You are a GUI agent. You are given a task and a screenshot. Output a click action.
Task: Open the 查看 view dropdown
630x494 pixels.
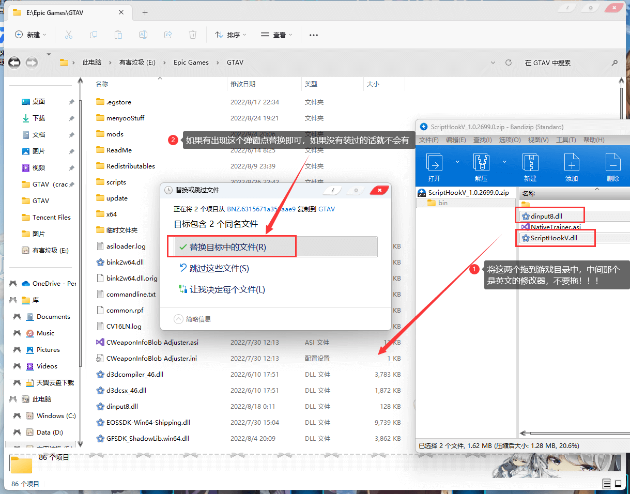[x=276, y=35]
